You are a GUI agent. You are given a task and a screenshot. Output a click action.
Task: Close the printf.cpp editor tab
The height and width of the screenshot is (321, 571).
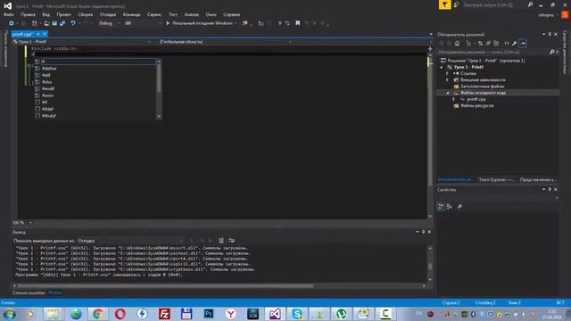click(x=45, y=34)
